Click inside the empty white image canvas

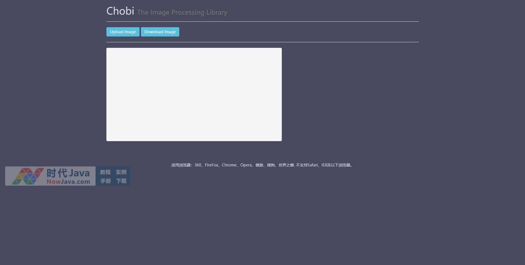tap(194, 94)
